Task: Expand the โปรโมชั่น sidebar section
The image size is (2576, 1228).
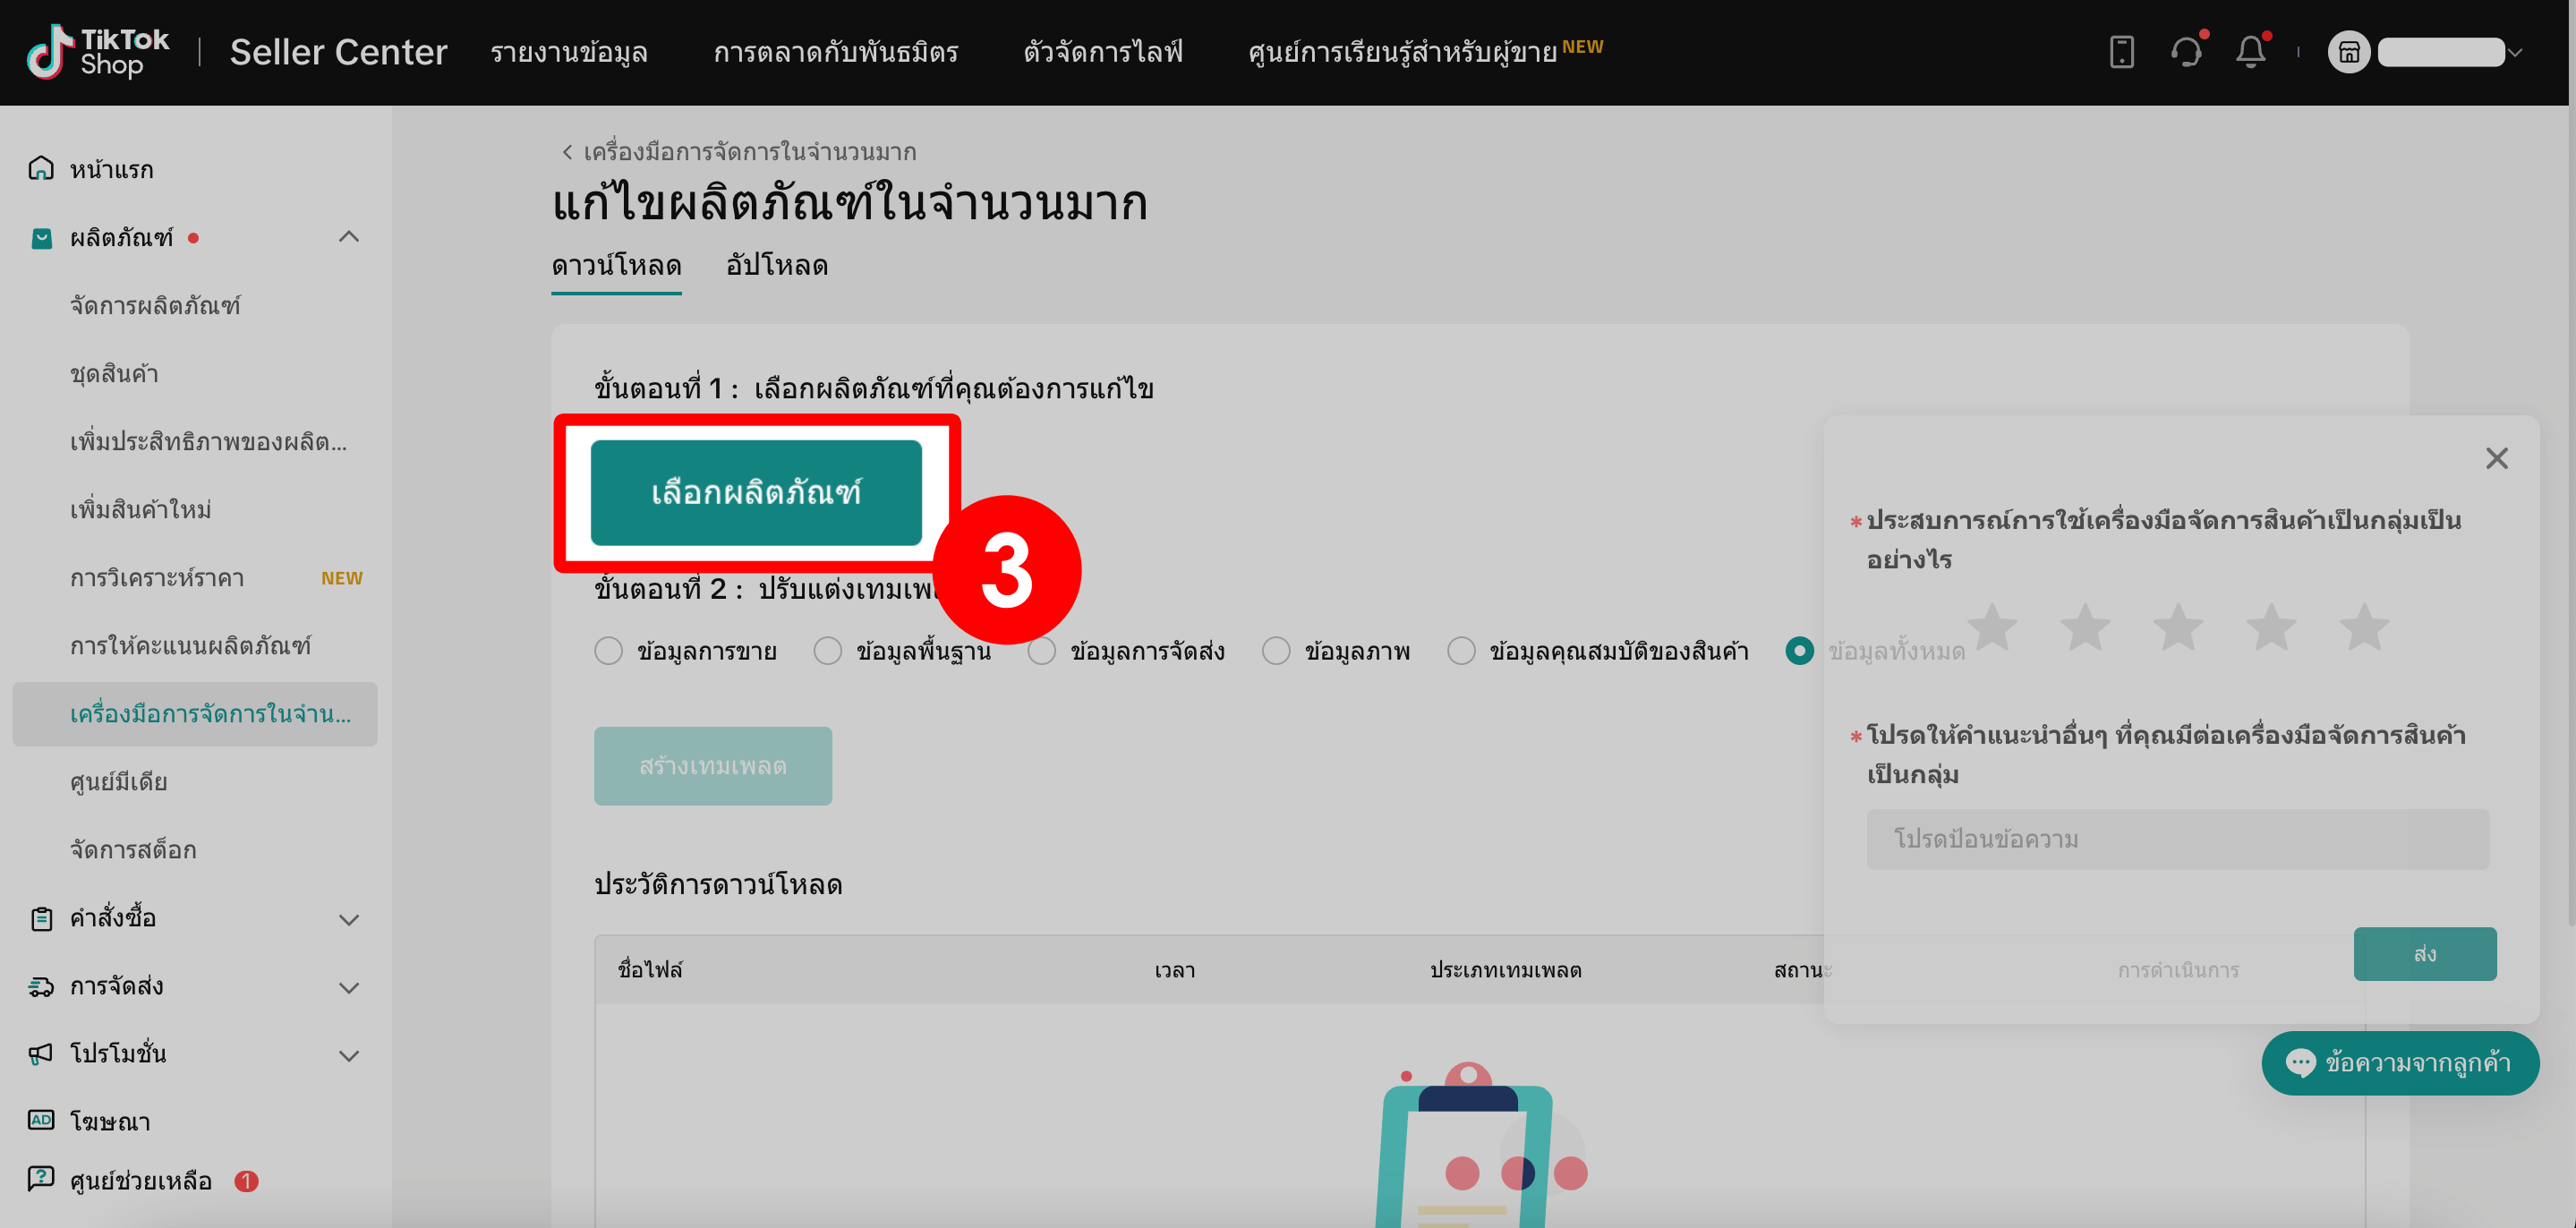Action: [348, 1055]
